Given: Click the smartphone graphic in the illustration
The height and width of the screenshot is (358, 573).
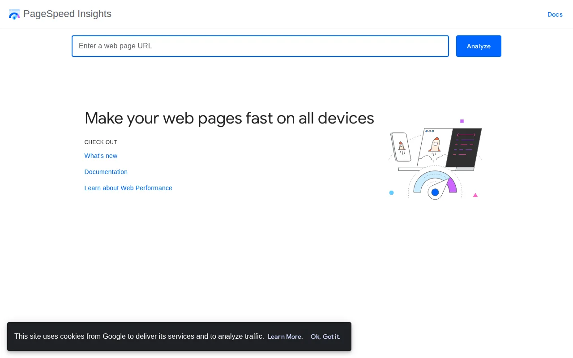Looking at the screenshot, I should pyautogui.click(x=401, y=148).
